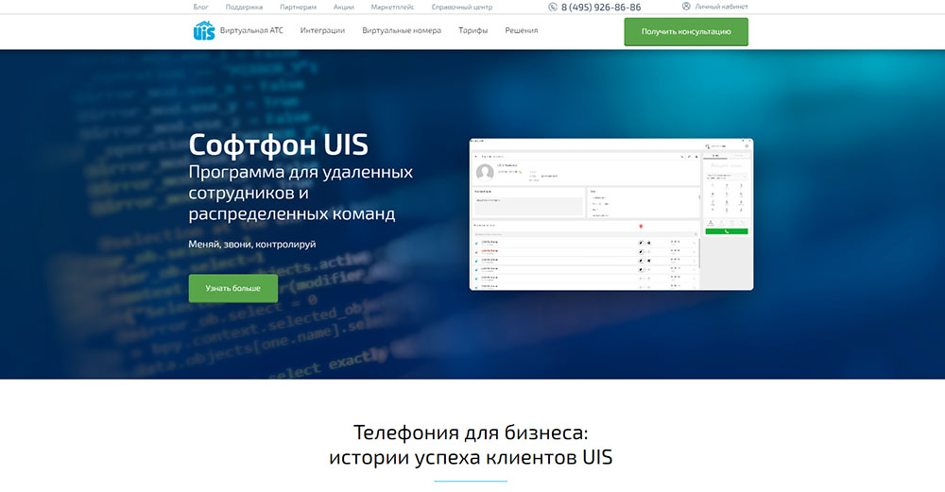Open the Блог link
945x492 pixels.
pyautogui.click(x=200, y=7)
